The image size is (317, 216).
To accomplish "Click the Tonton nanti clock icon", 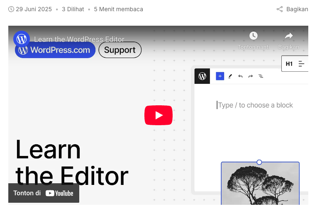I will pyautogui.click(x=254, y=36).
